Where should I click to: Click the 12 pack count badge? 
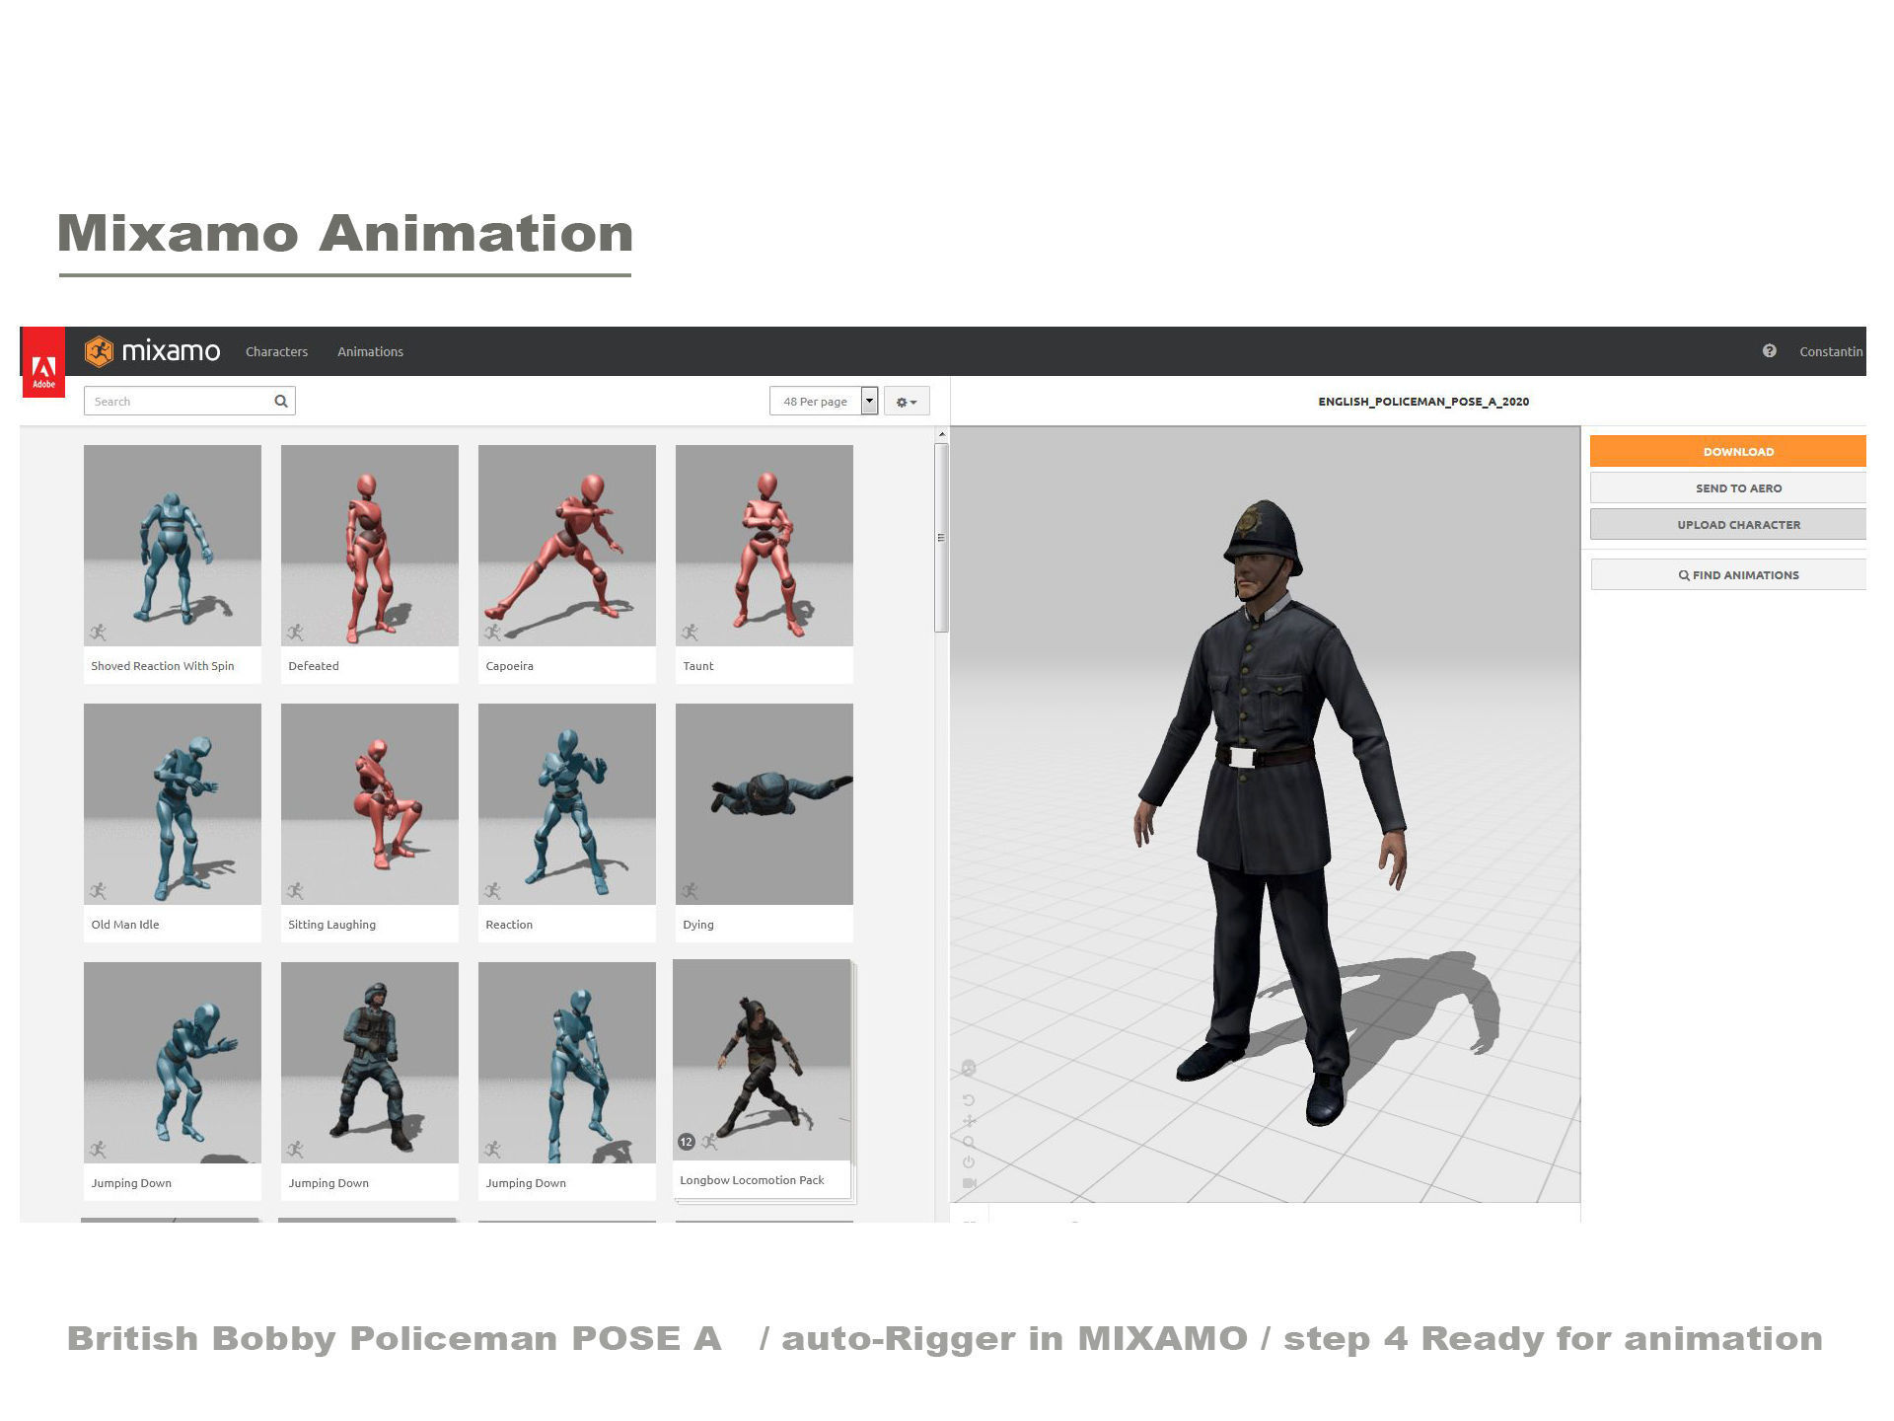687,1142
